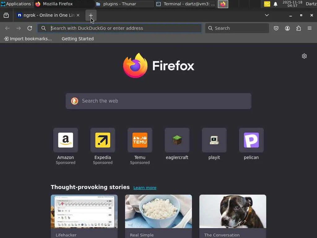The width and height of the screenshot is (317, 238).
Task: Open the Real Simple story thumbnail
Action: pos(158,211)
